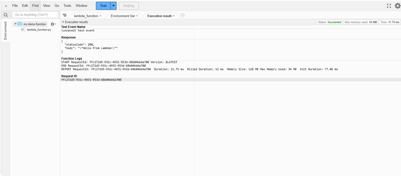The image size is (401, 176).
Task: Open the Window menu
Action: (x=81, y=6)
